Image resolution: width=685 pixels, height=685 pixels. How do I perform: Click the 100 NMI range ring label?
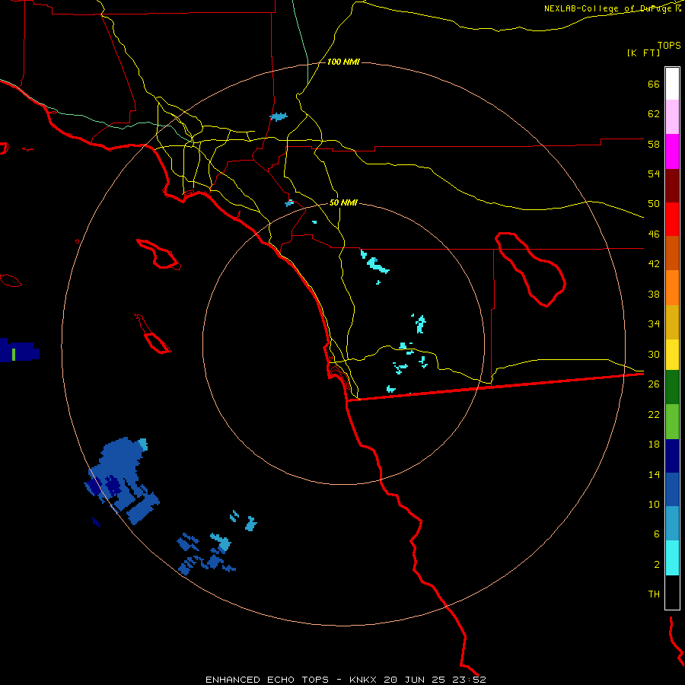click(343, 62)
